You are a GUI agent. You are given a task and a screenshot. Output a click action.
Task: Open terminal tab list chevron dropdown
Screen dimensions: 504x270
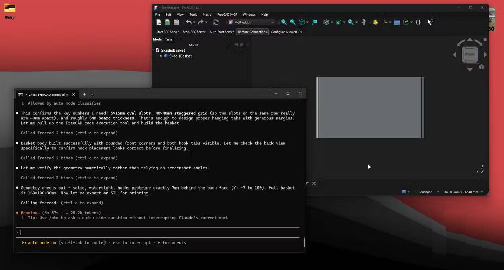click(92, 94)
